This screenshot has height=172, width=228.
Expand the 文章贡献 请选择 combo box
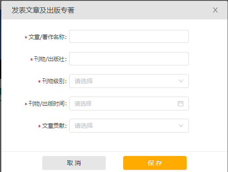click(x=129, y=126)
